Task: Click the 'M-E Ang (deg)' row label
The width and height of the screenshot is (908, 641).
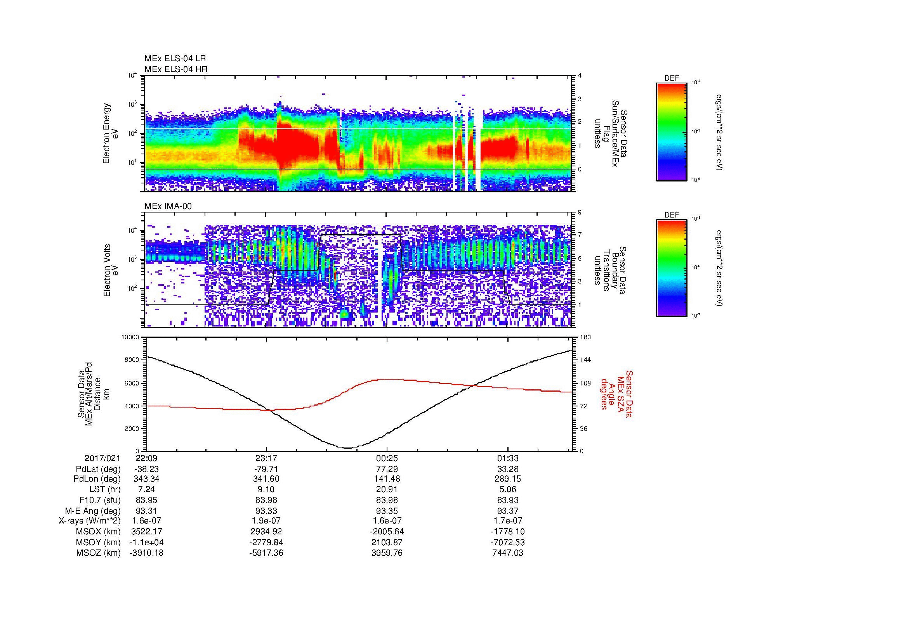Action: coord(92,511)
